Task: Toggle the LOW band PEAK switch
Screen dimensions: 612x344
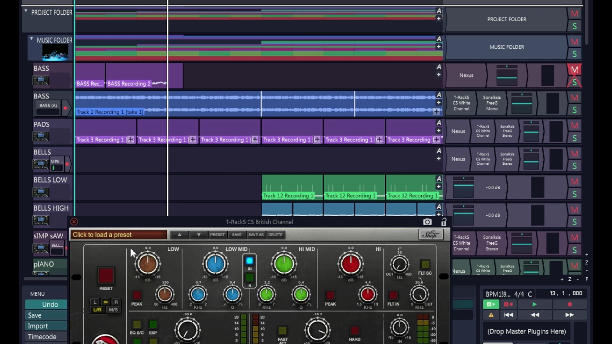Action: (x=137, y=296)
